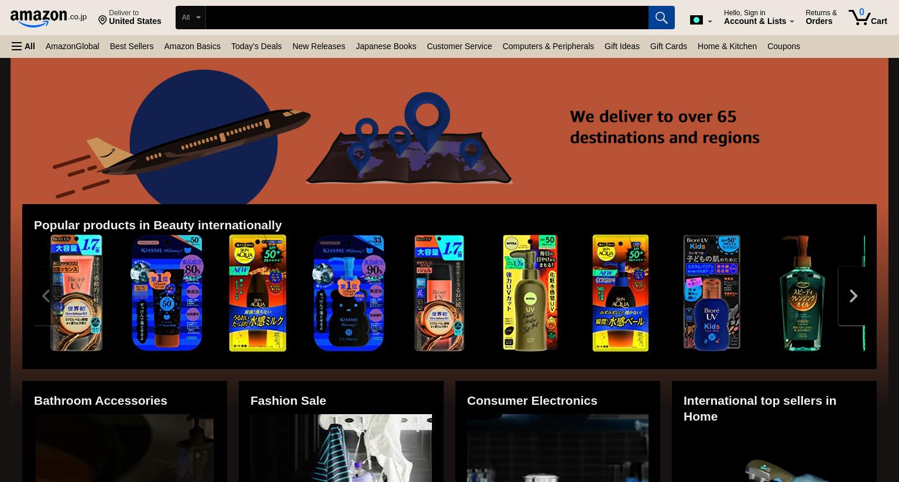Open the shopping cart icon
This screenshot has height=482, width=899.
tap(867, 17)
